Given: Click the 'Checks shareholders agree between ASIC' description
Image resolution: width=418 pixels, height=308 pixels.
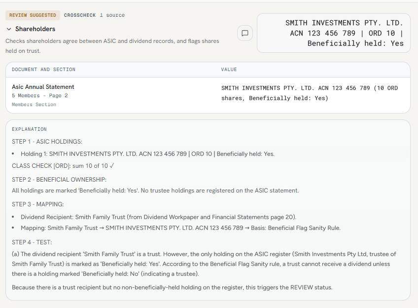Looking at the screenshot, I should (112, 46).
